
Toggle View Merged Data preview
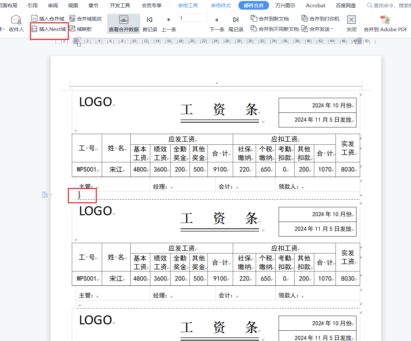(124, 24)
